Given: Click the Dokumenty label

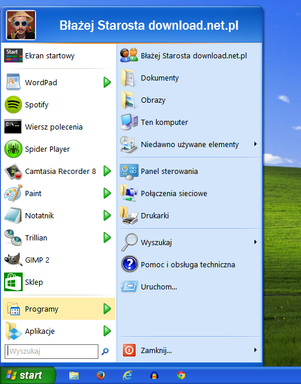Looking at the screenshot, I should coord(160,78).
